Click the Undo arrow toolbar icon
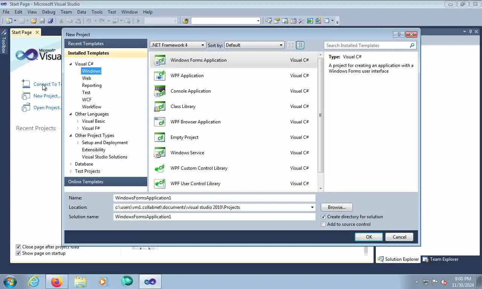482x289 pixels. [89, 21]
